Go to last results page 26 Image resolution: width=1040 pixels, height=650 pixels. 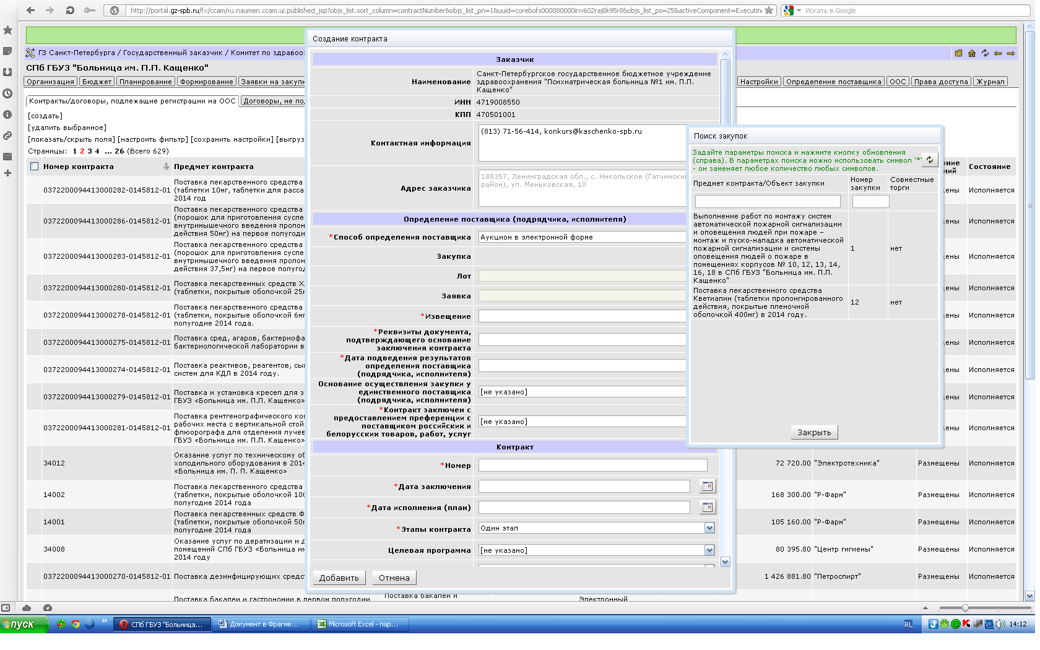119,151
